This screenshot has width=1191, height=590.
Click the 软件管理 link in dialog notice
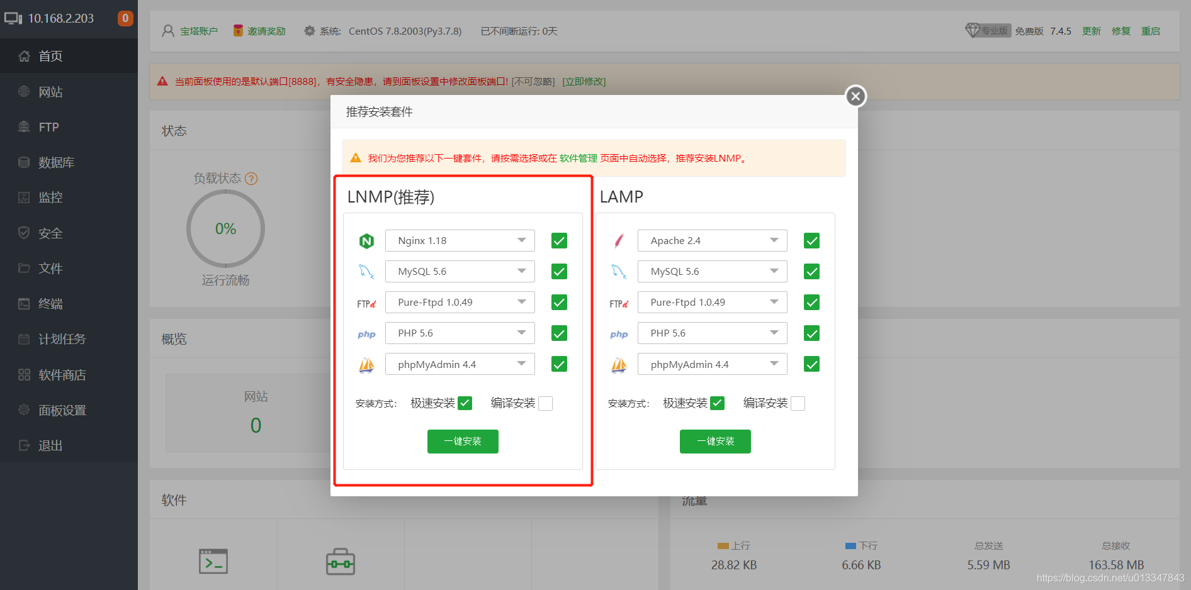coord(579,159)
